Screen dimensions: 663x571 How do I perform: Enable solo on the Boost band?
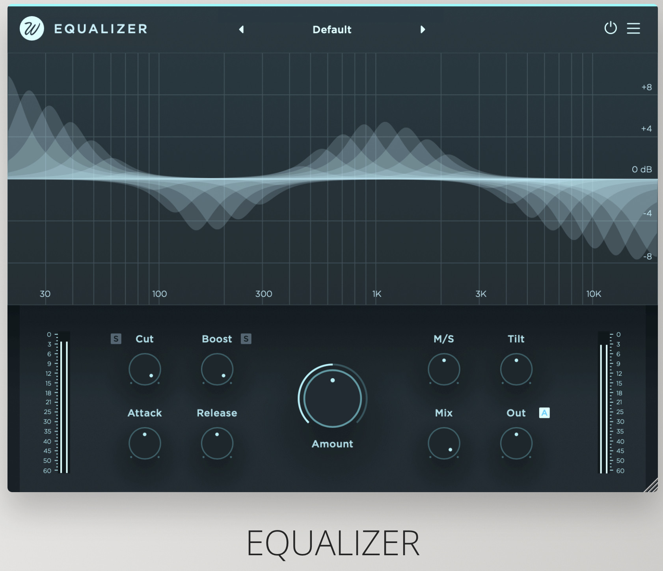coord(246,339)
